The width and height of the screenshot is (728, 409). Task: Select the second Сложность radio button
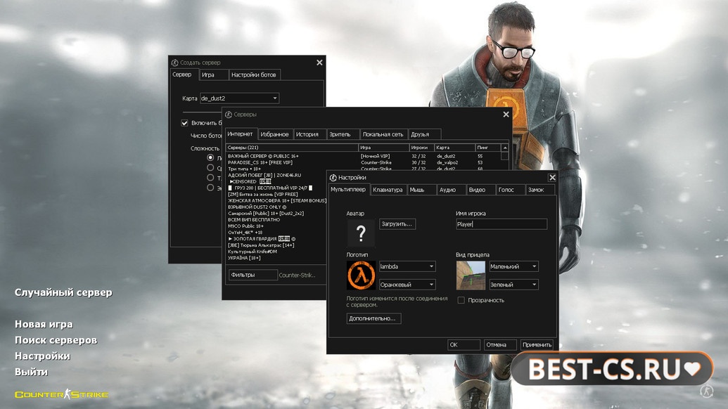(210, 167)
